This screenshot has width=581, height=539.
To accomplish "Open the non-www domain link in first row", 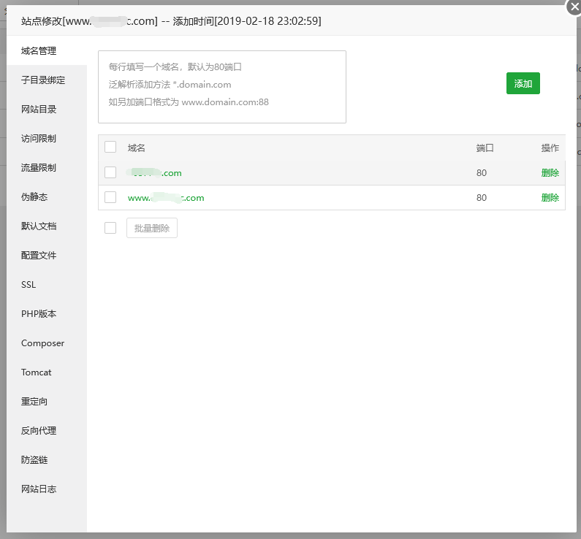I will point(154,173).
